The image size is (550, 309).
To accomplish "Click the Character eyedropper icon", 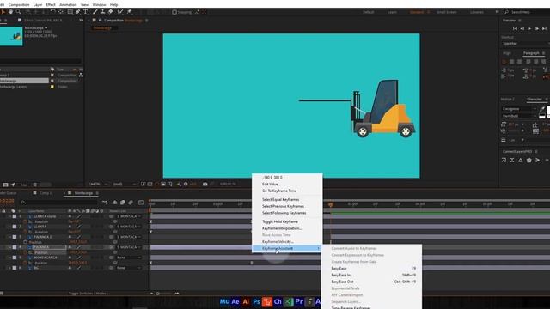I will point(542,110).
